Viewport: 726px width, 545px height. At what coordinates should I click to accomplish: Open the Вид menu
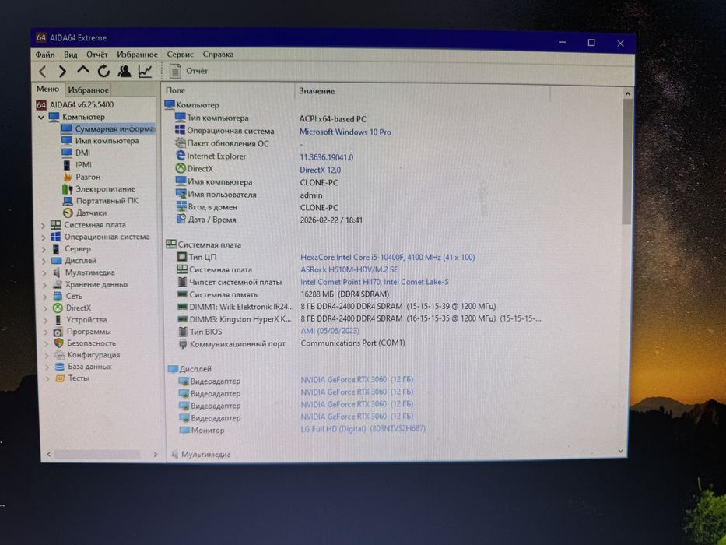coord(70,54)
